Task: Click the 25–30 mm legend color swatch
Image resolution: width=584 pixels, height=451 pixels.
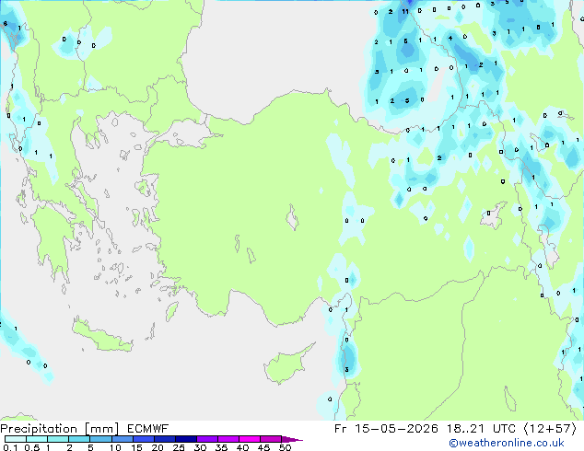Action: [x=185, y=439]
